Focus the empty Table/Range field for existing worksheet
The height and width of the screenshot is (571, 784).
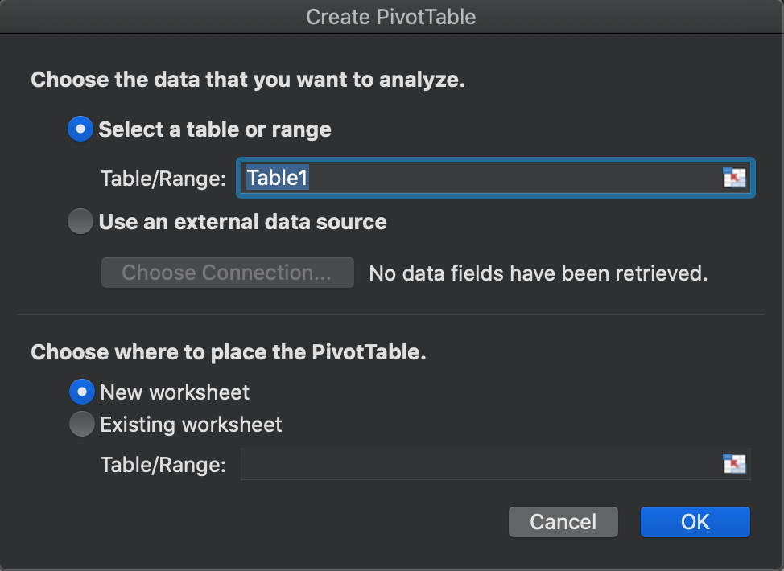(x=495, y=464)
